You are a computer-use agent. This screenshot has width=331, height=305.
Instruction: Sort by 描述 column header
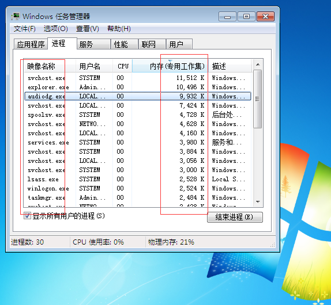(230, 66)
